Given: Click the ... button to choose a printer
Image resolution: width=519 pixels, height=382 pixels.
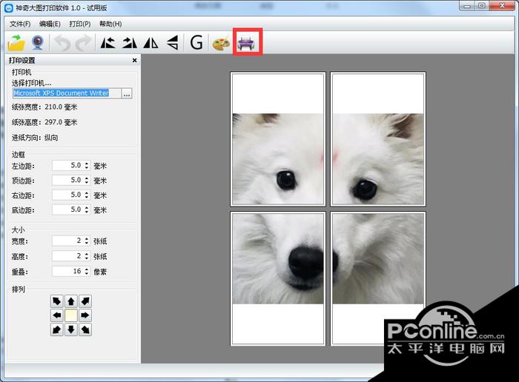Looking at the screenshot, I should coord(127,93).
